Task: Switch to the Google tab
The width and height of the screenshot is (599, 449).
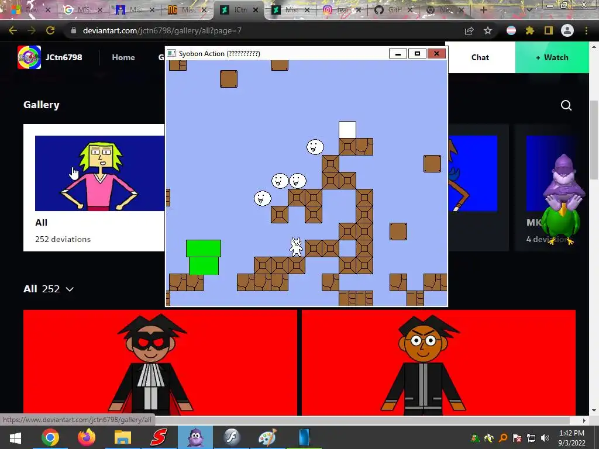Action: [83, 10]
